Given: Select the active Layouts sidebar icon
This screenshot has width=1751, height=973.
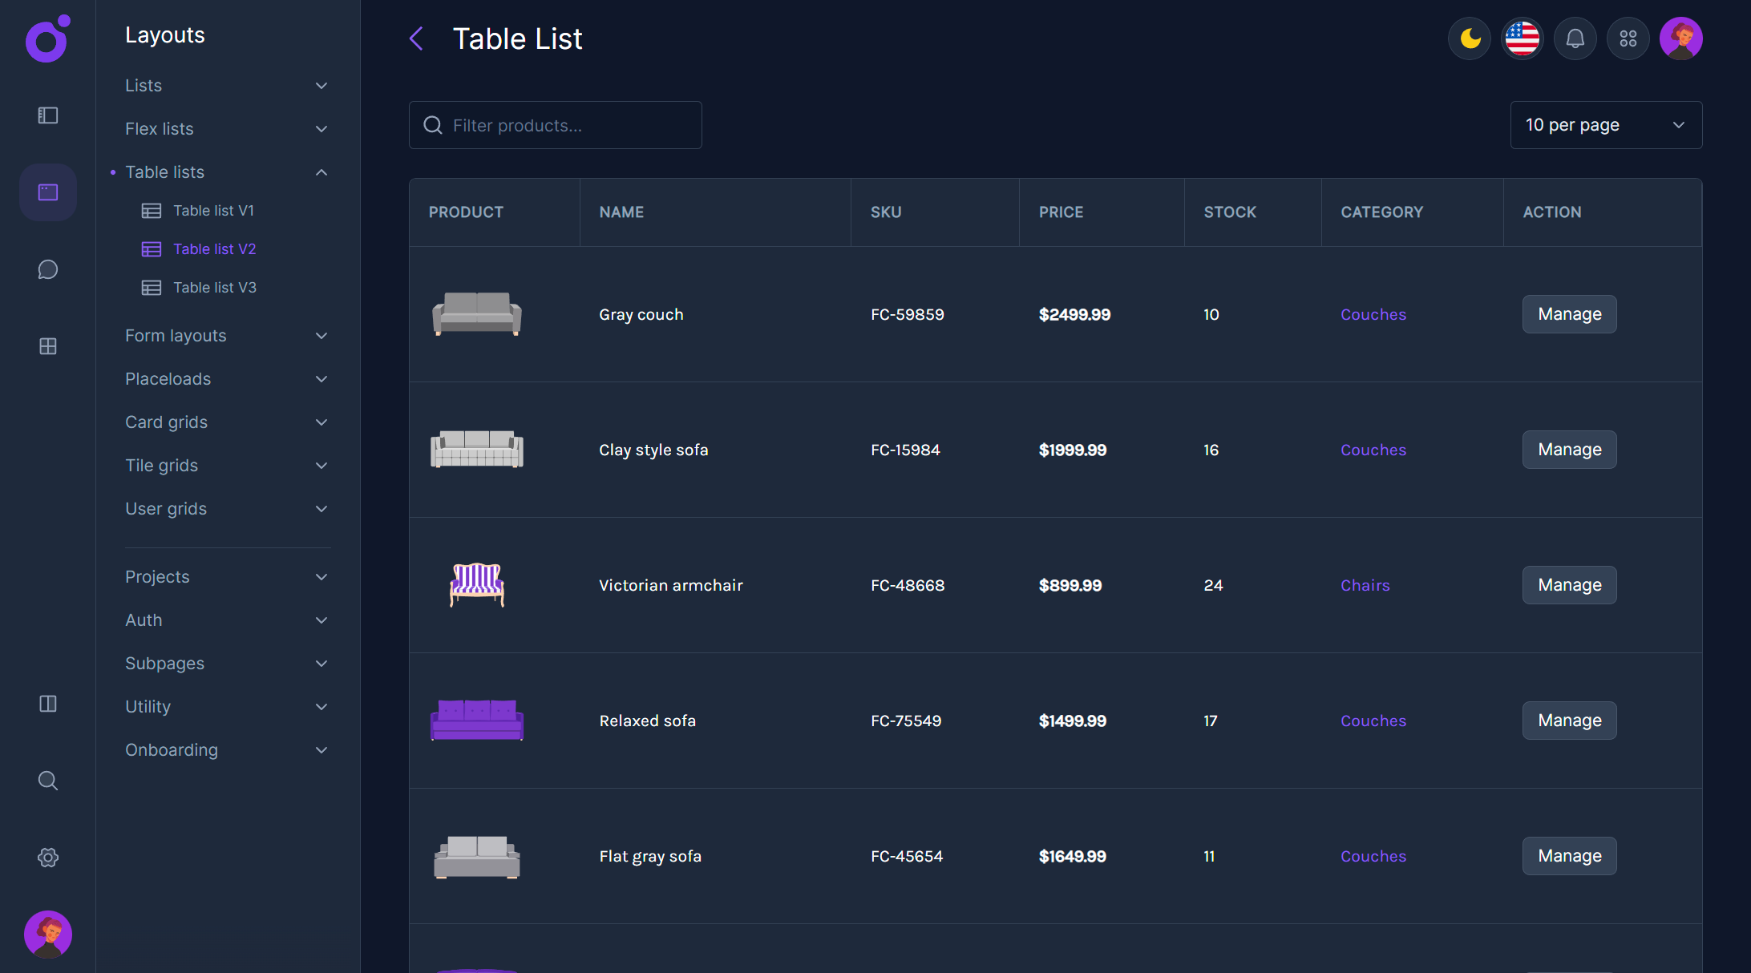Looking at the screenshot, I should click(47, 192).
